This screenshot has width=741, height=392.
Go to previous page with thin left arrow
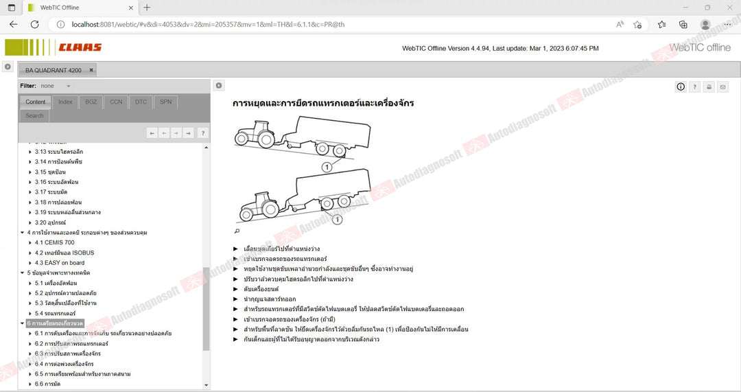164,133
